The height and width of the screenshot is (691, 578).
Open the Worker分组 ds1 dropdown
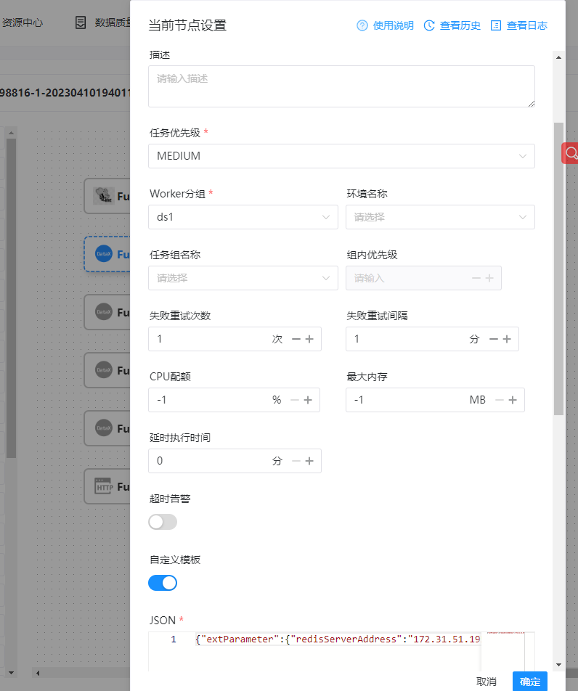coord(243,217)
